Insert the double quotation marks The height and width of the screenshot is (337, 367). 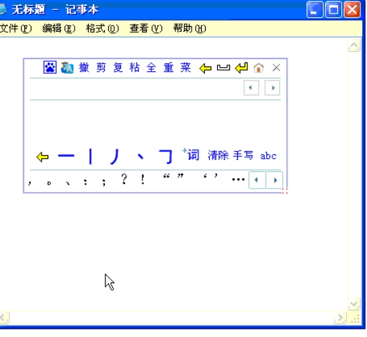point(173,176)
